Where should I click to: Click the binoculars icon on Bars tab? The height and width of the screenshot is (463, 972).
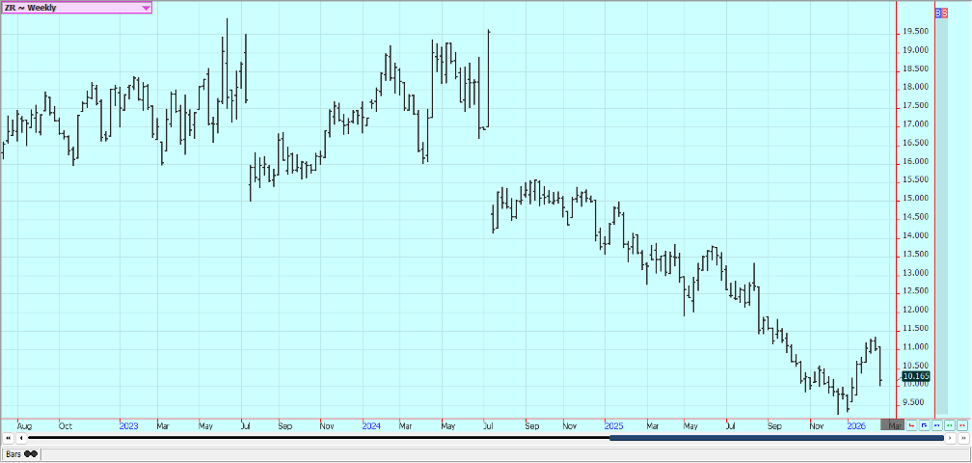click(31, 453)
